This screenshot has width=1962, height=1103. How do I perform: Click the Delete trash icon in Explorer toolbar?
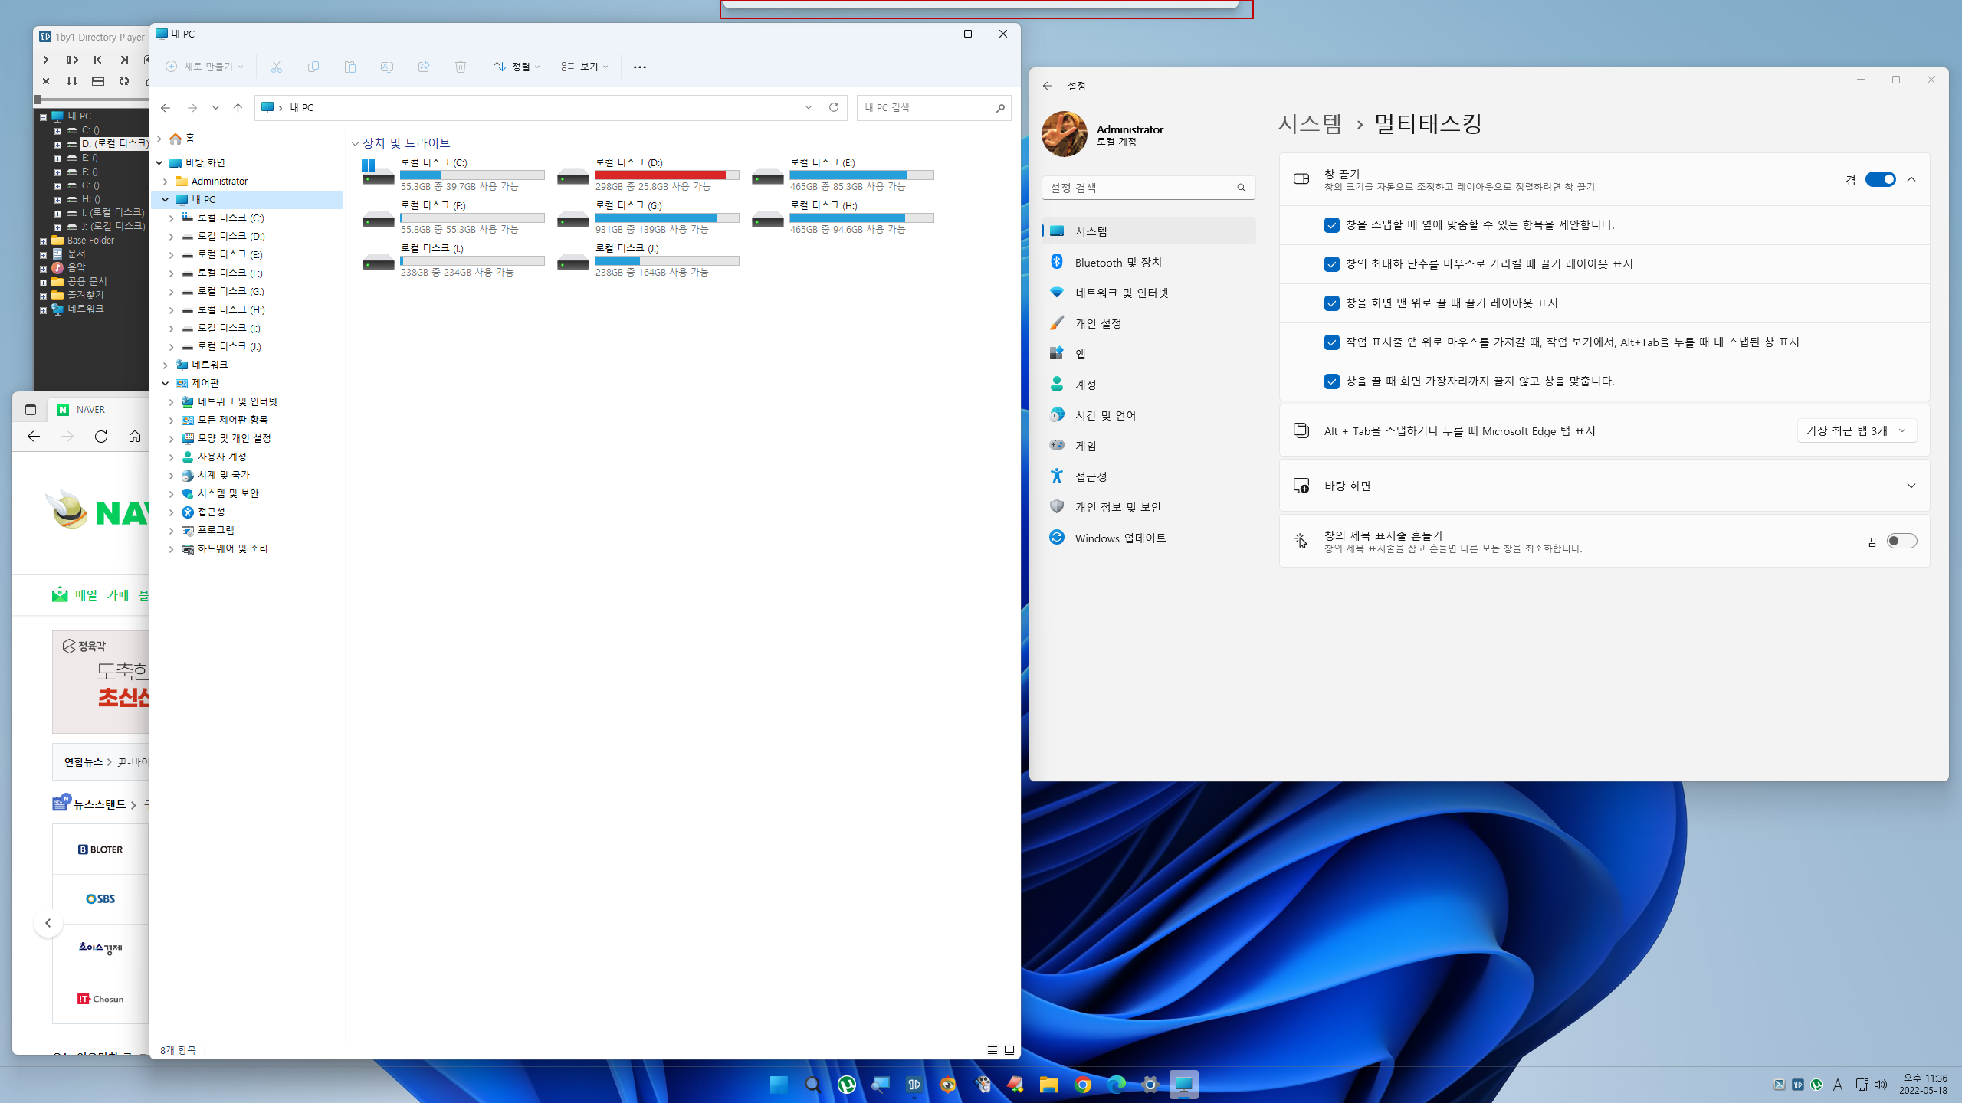point(460,67)
